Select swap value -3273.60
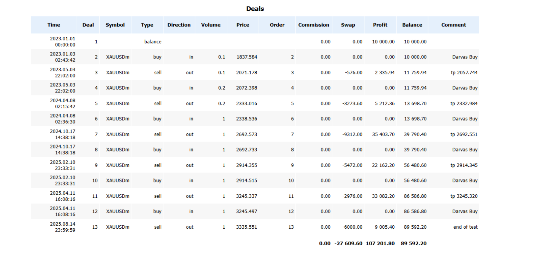Screen dimensions: 534x259 click(x=352, y=104)
